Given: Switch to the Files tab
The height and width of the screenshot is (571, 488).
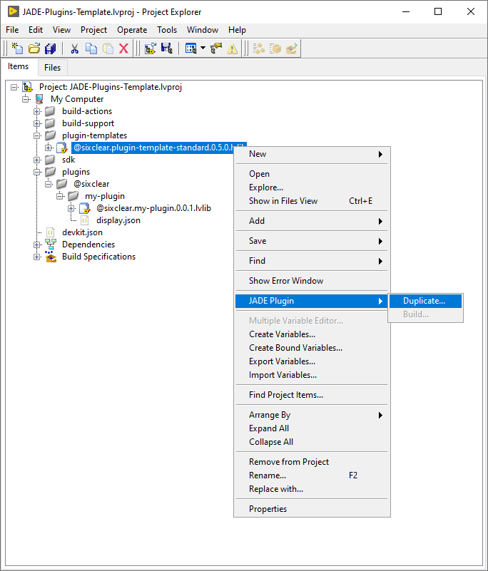Looking at the screenshot, I should [x=53, y=68].
